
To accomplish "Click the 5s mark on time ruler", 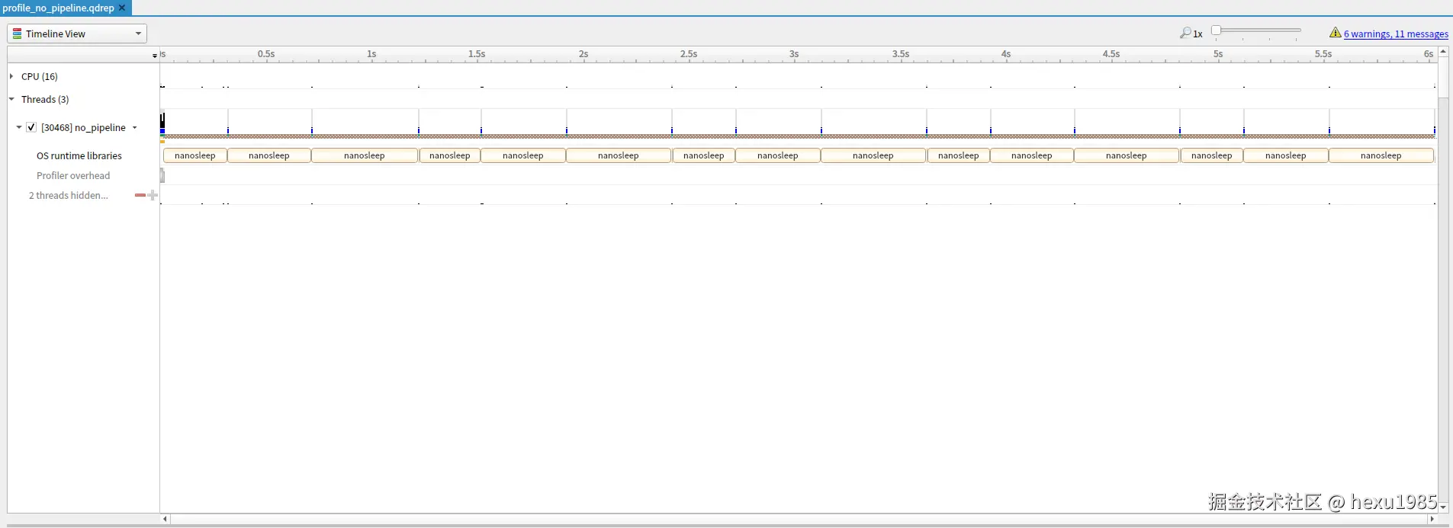I will [1218, 55].
